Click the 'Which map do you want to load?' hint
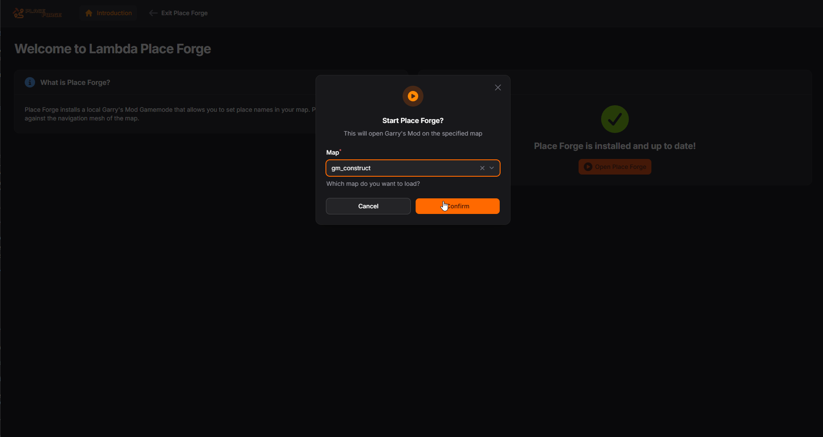Screen dimensions: 823x437 [373, 184]
